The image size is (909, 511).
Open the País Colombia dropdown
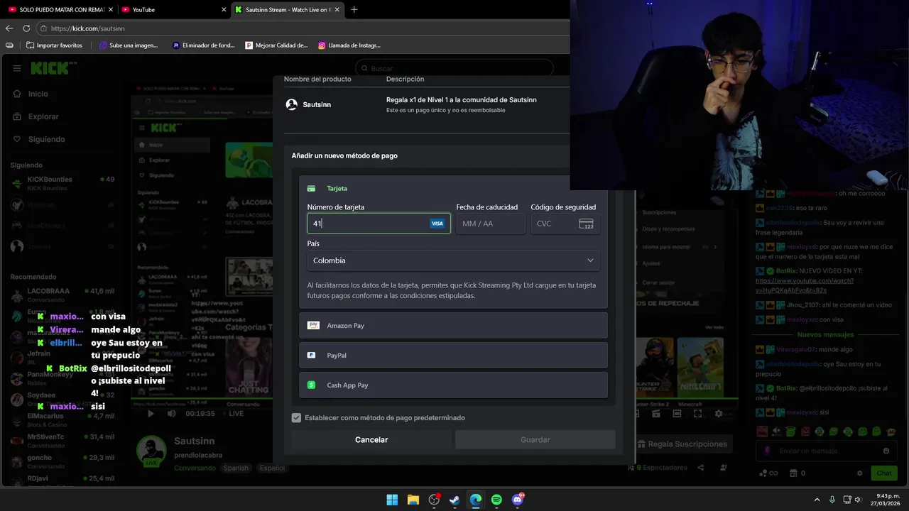coord(453,260)
